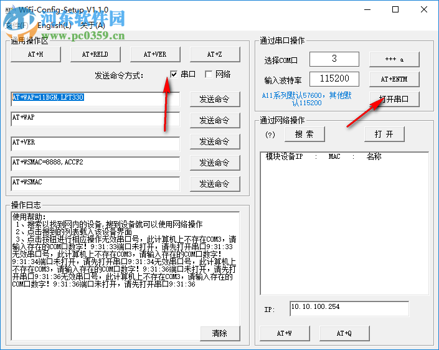
Task: Focus the AT+VER command field
Action: coord(95,144)
